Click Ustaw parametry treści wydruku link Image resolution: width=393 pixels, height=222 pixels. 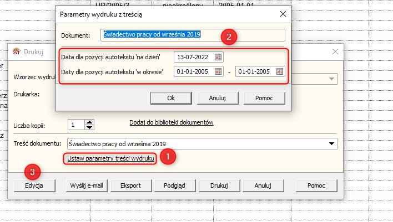pyautogui.click(x=110, y=158)
